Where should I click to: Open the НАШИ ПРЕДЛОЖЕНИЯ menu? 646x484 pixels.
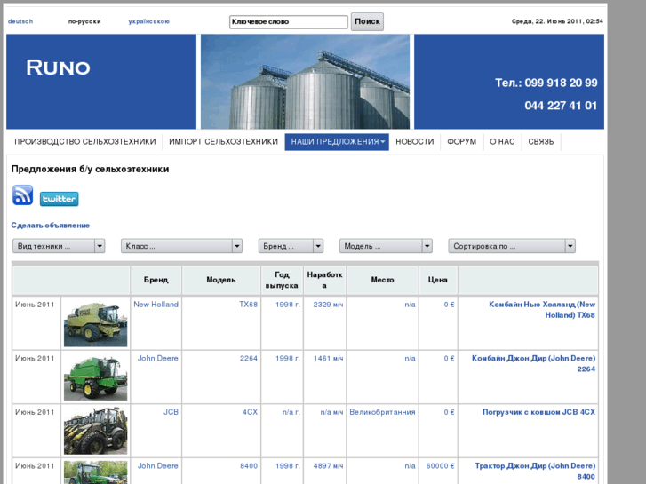pos(337,142)
